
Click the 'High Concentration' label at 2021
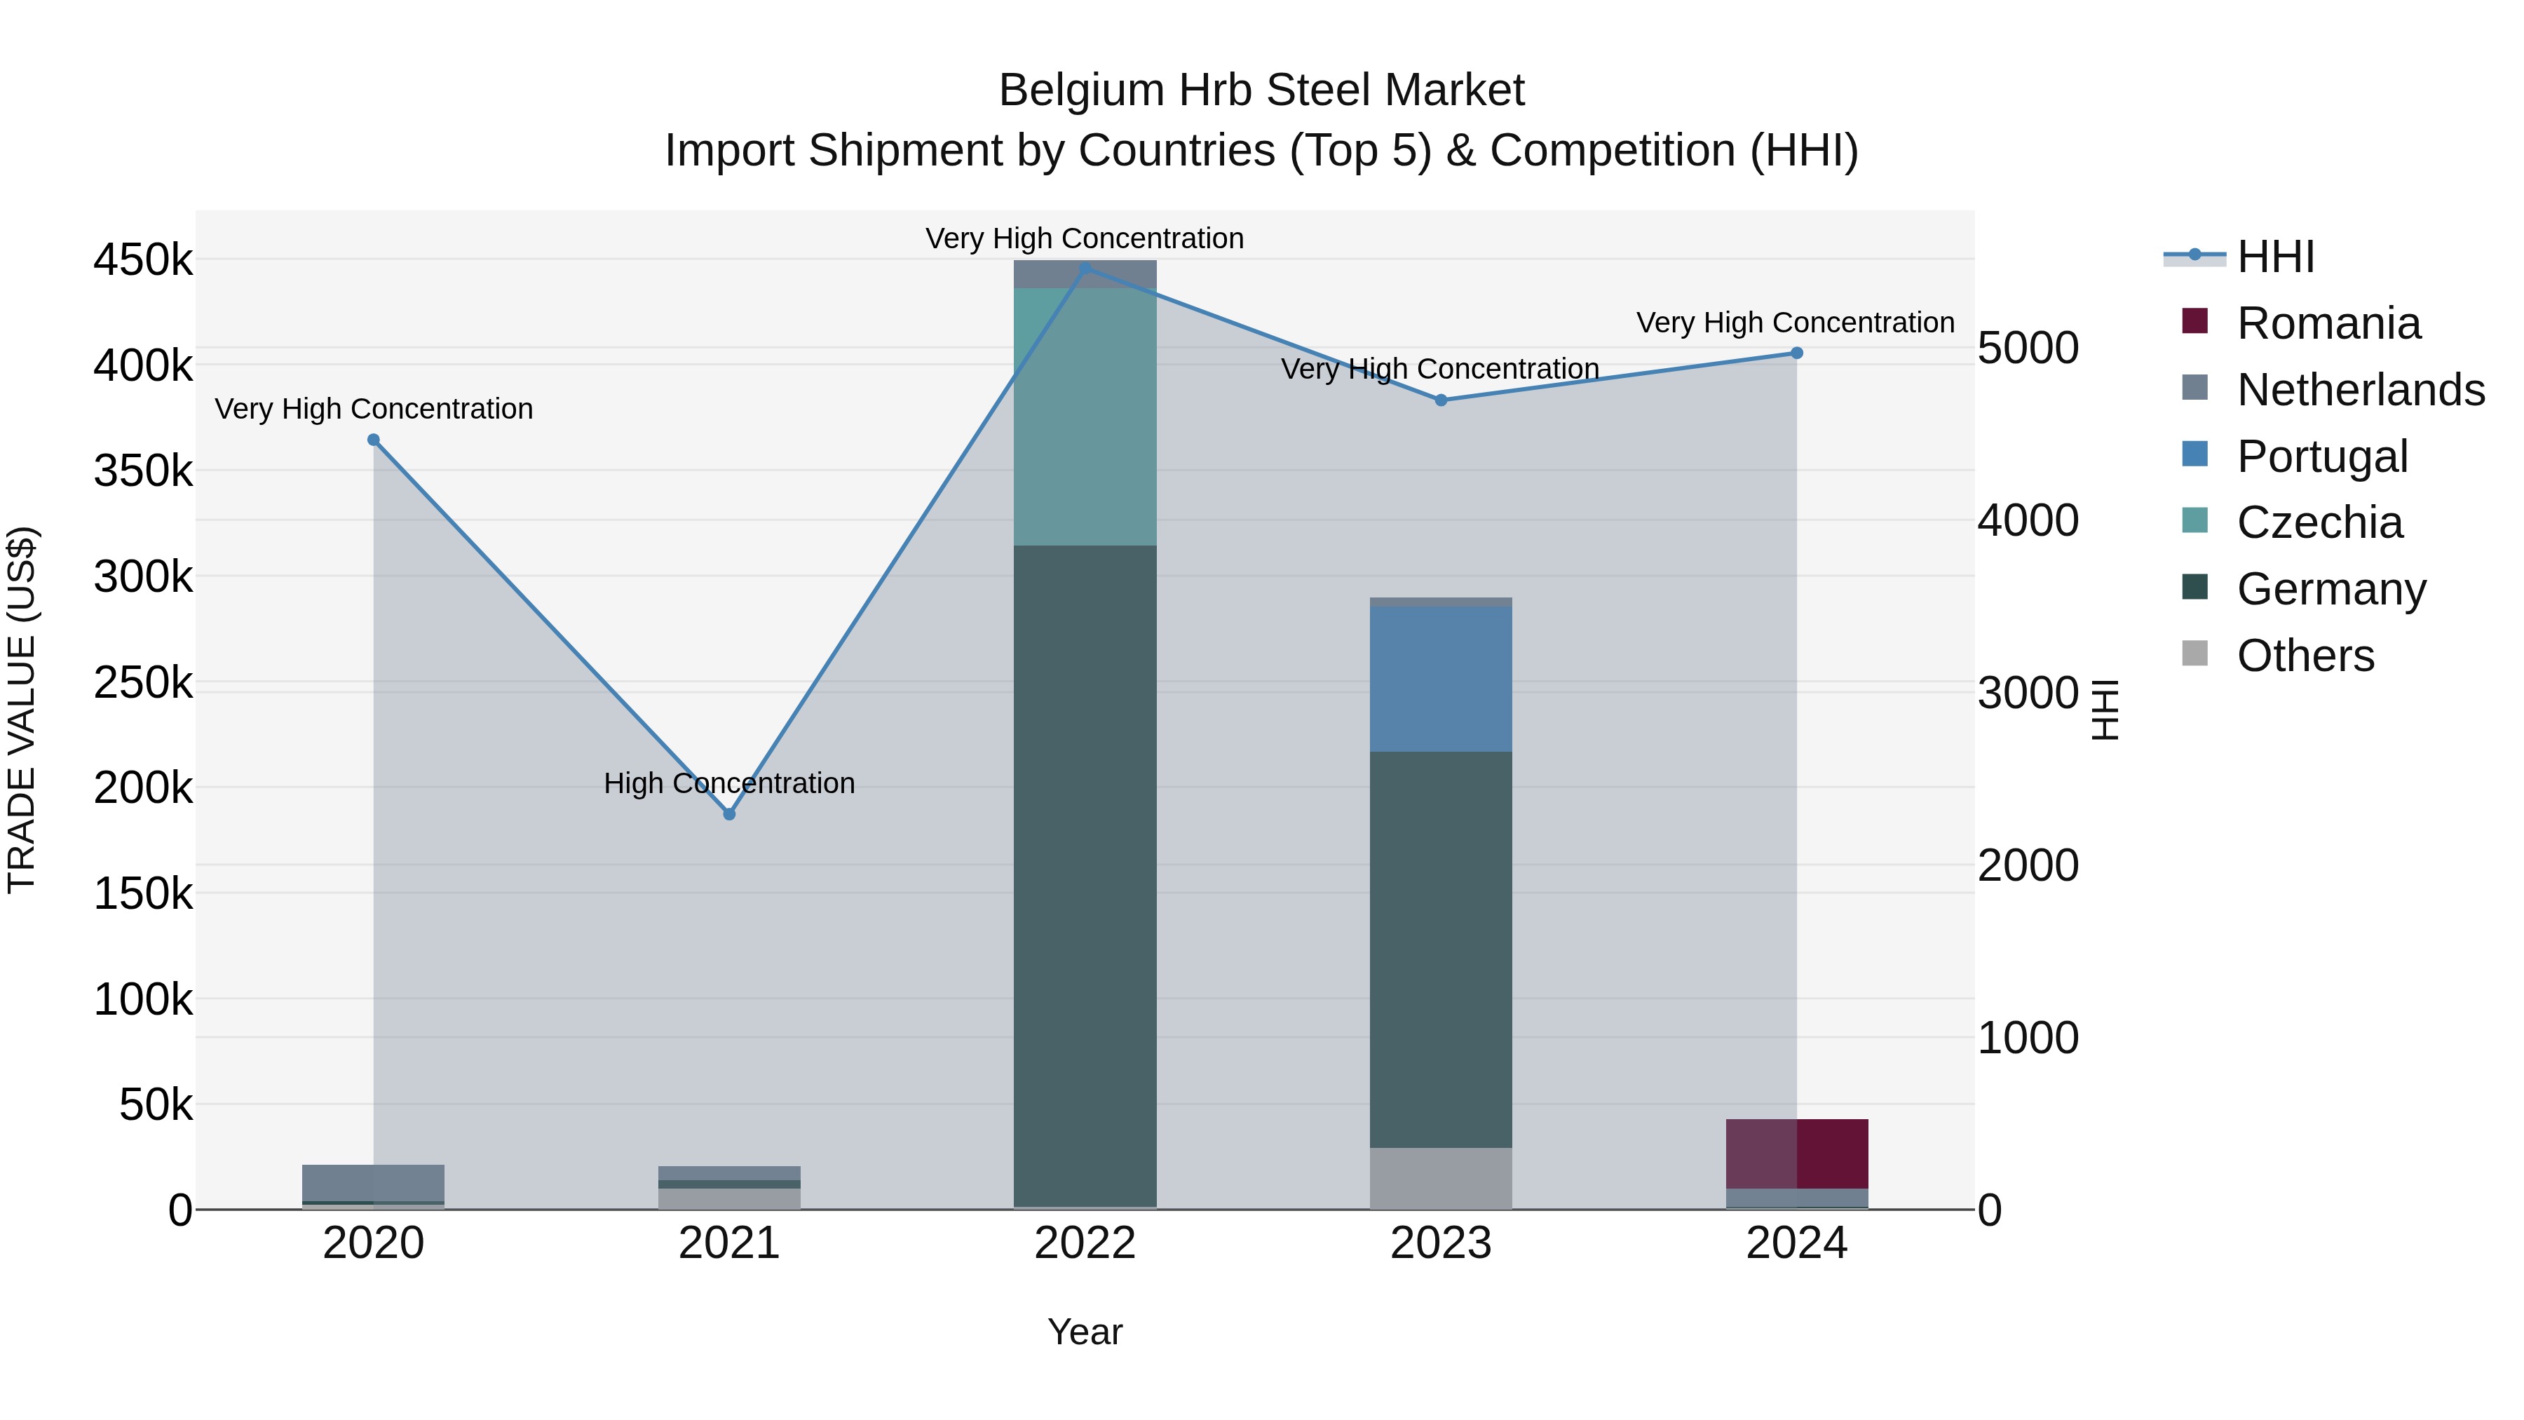(729, 783)
